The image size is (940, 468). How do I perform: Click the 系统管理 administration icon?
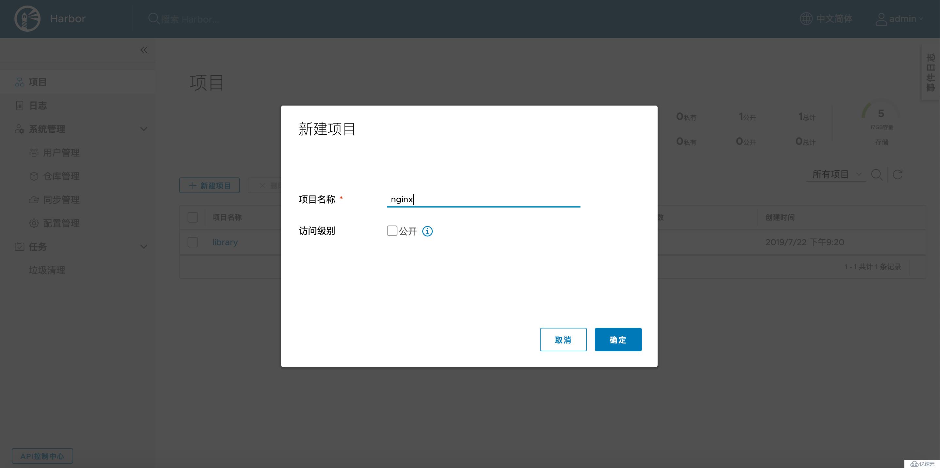click(19, 129)
